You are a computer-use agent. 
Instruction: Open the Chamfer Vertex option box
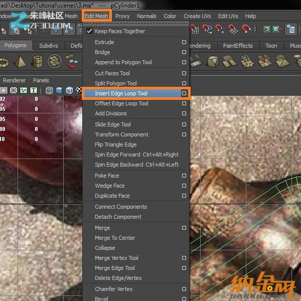[184, 289]
